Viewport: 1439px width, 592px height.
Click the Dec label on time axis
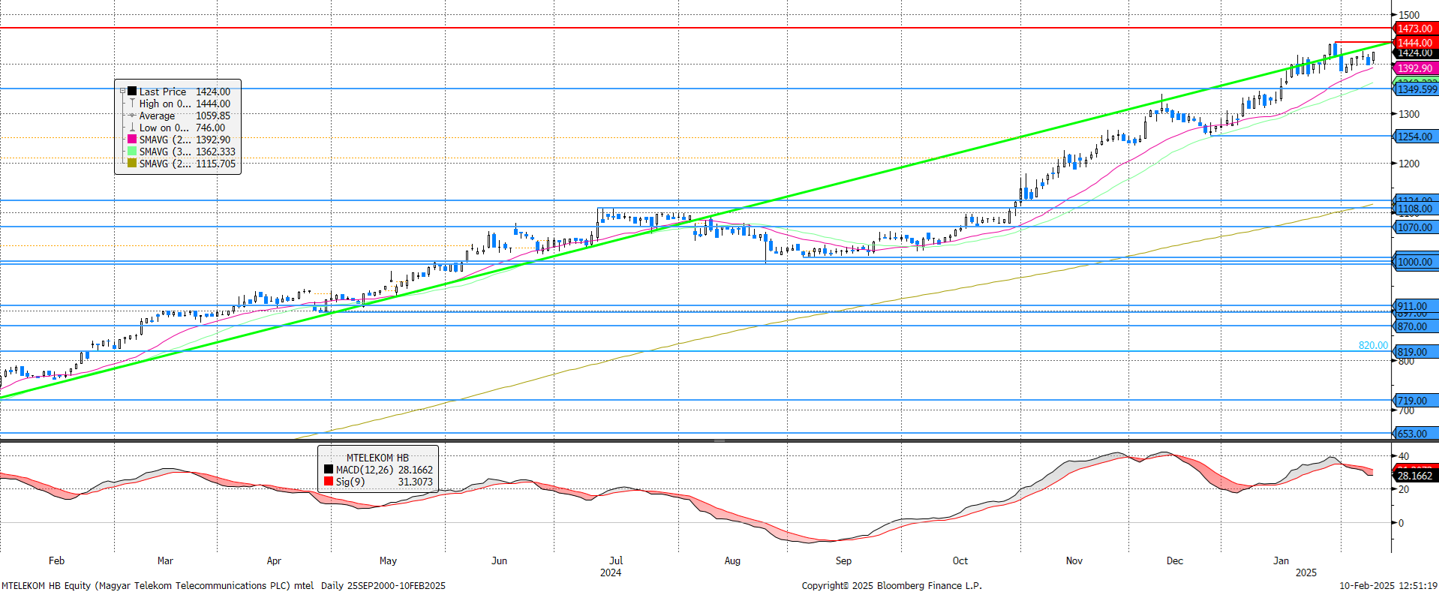(x=1175, y=560)
